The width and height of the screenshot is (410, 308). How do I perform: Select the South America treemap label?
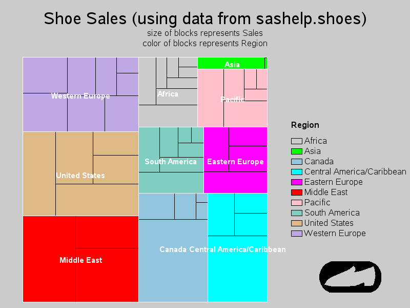coord(171,162)
